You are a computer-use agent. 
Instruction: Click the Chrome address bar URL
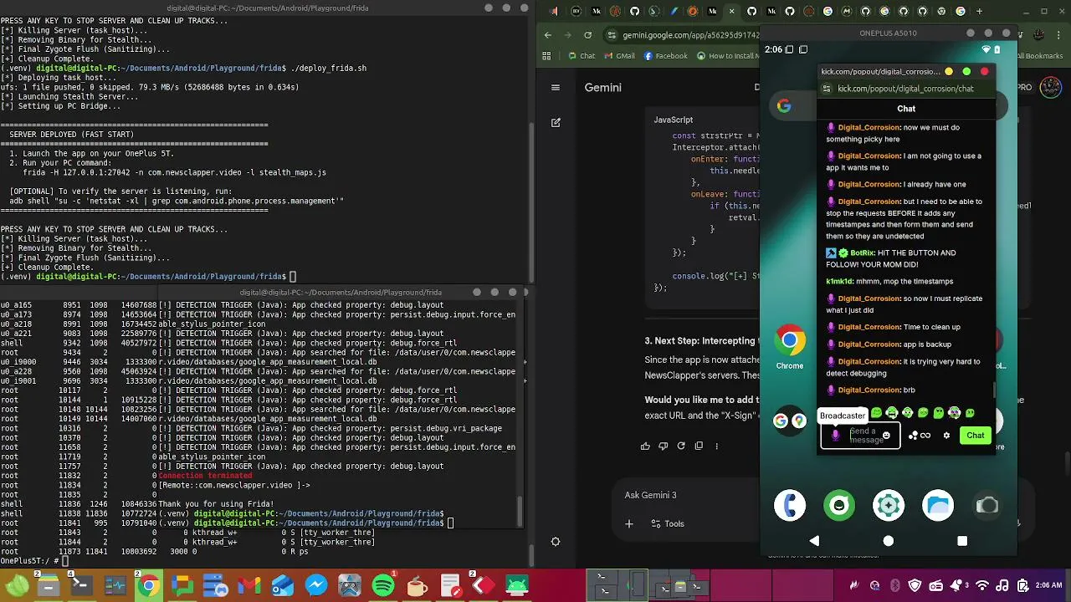[691, 35]
